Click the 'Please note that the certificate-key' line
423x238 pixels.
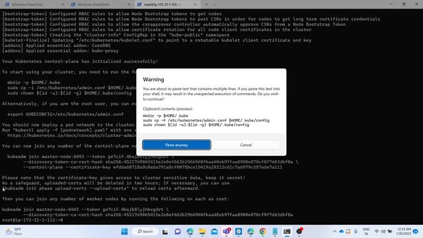(x=124, y=178)
